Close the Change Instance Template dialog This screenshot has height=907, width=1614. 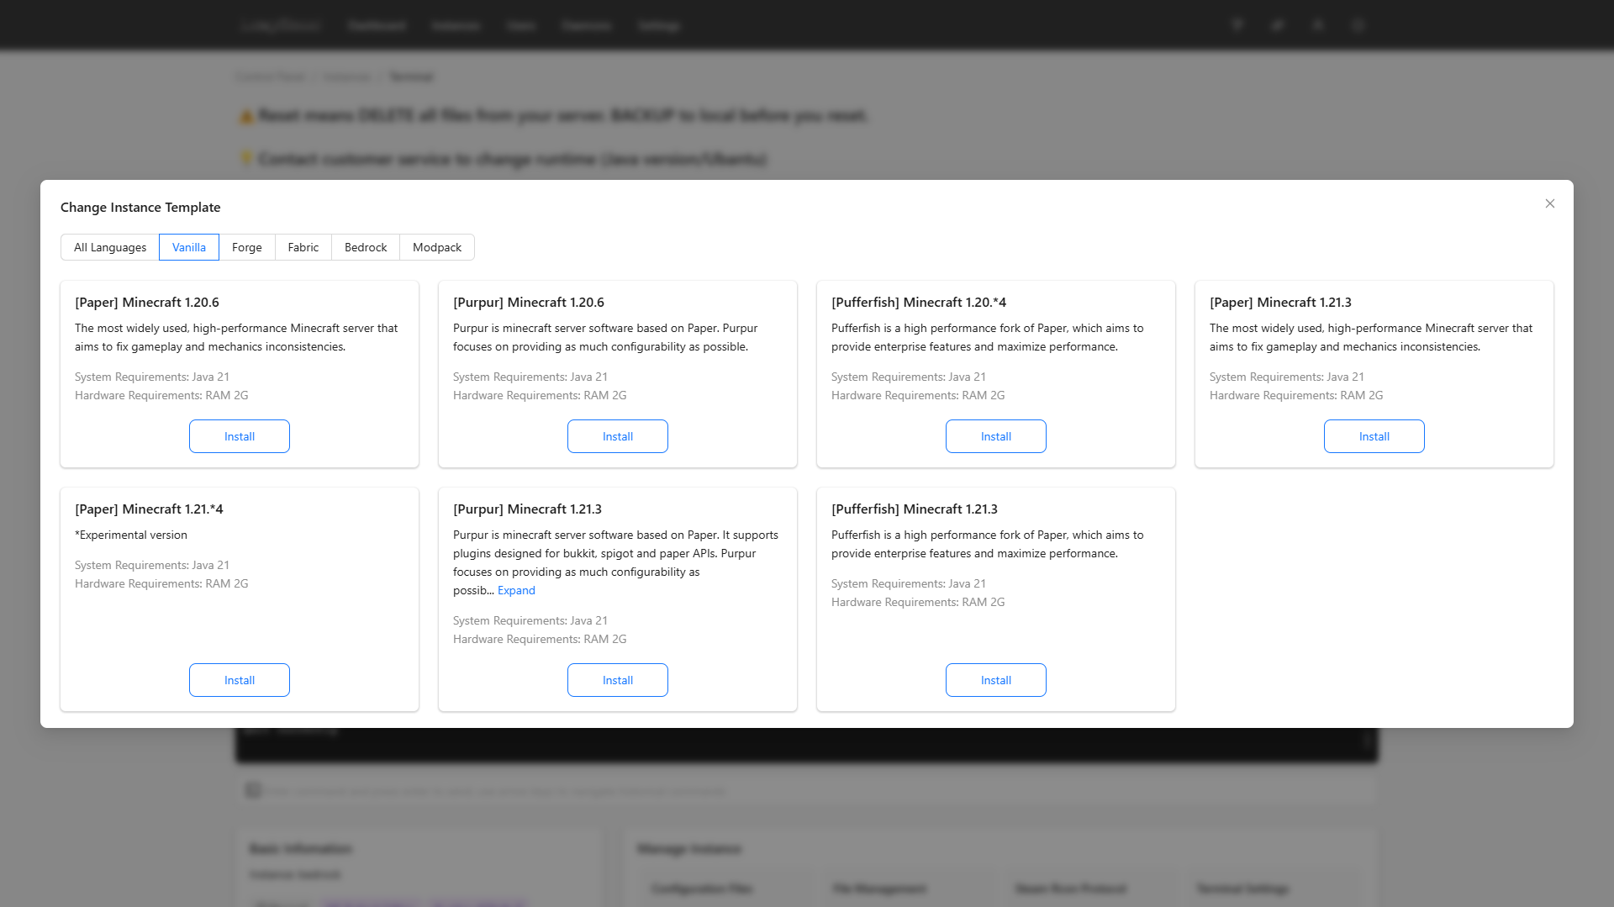(x=1549, y=203)
